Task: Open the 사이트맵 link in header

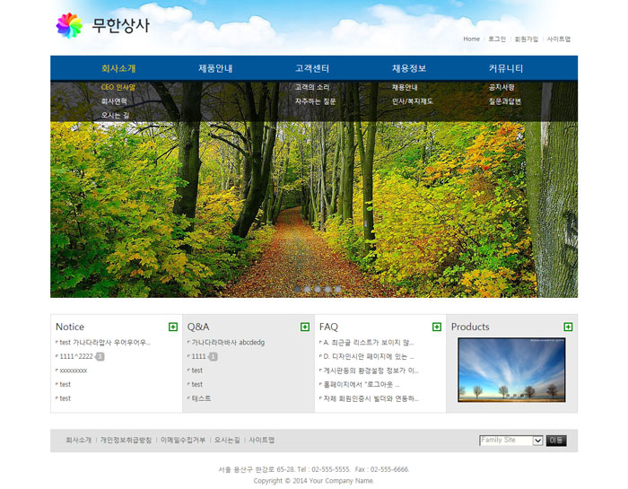Action: (x=559, y=39)
